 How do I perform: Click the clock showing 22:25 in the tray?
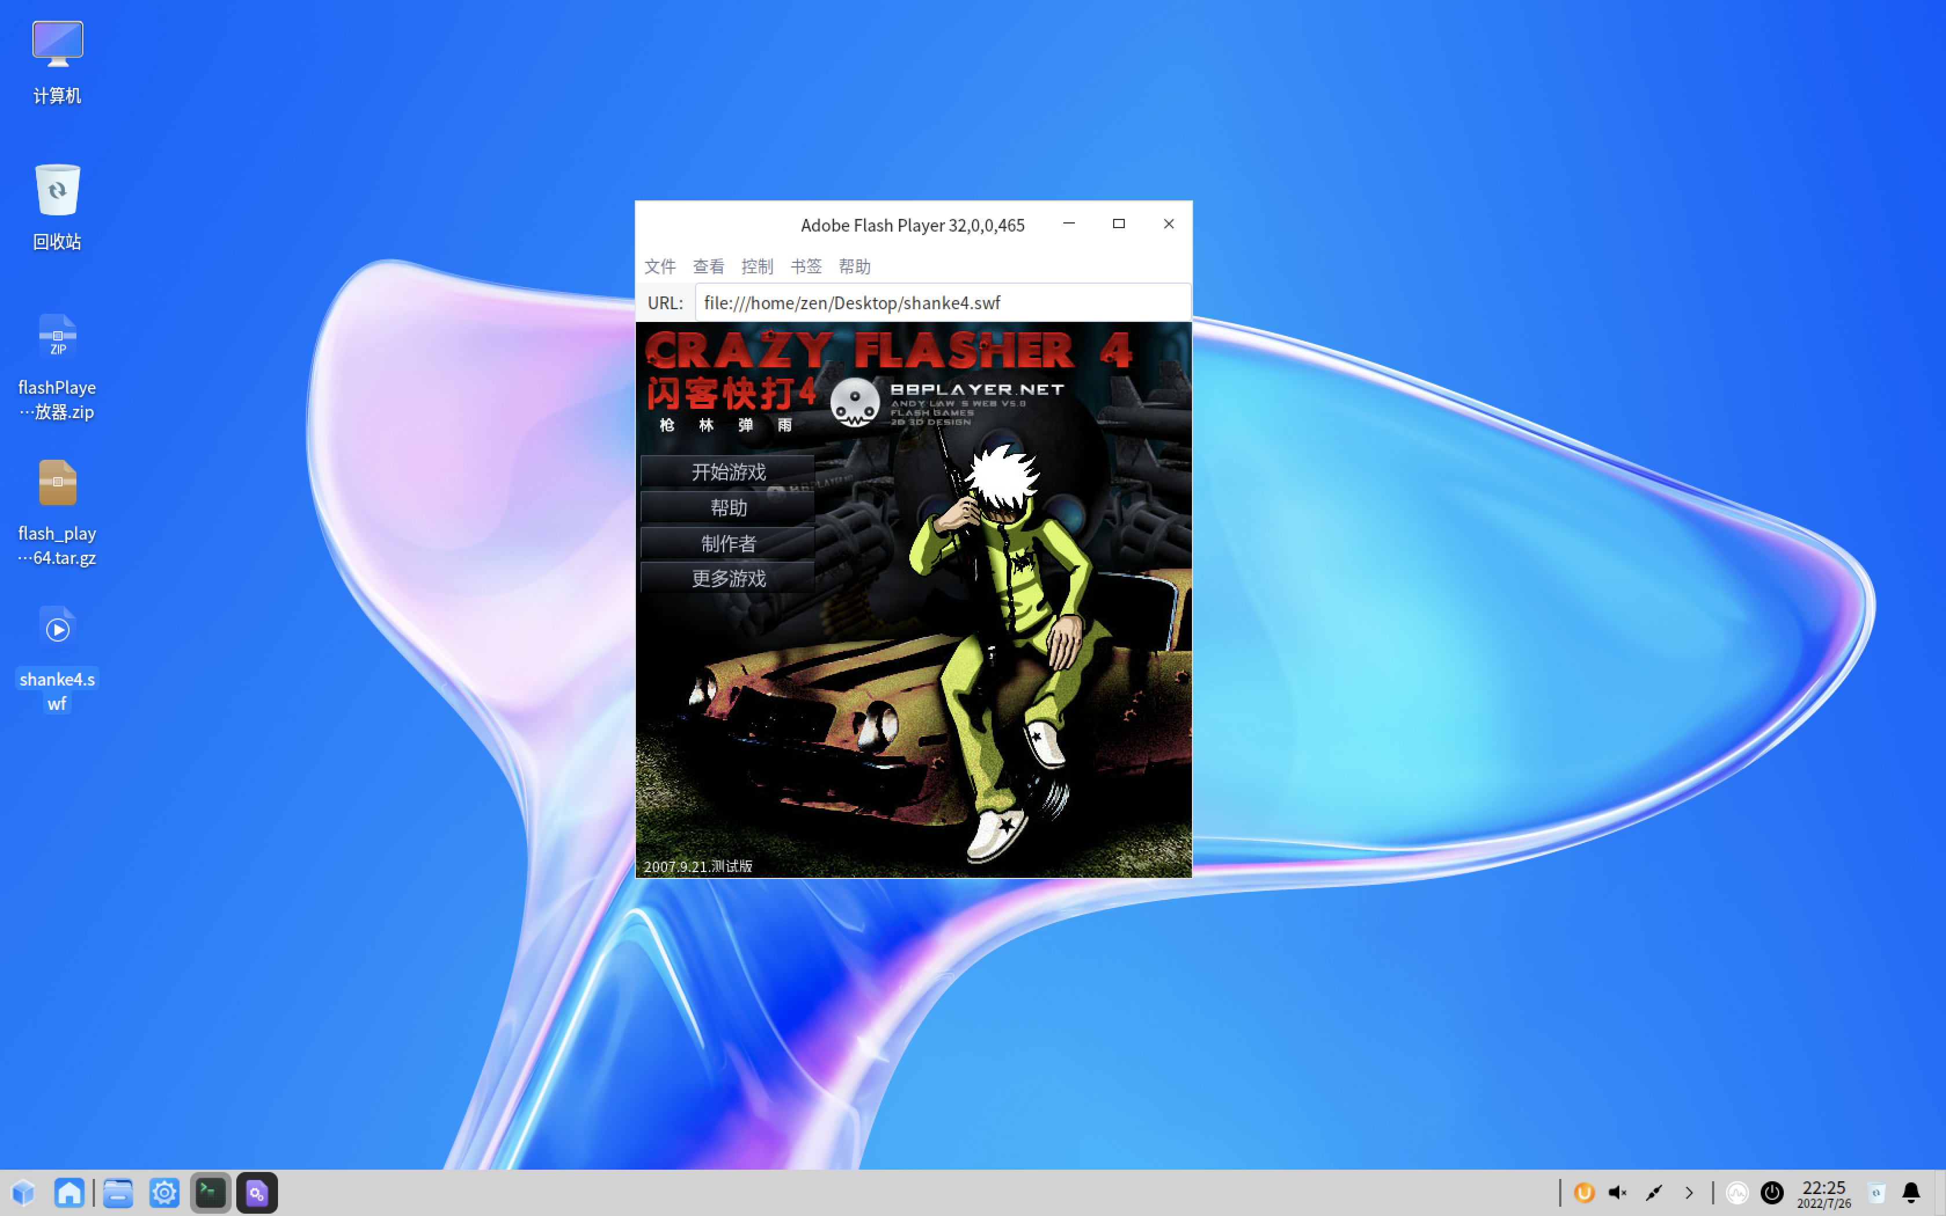1823,1193
